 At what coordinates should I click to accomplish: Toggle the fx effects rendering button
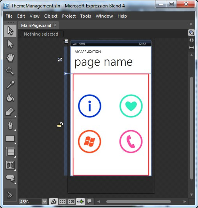54,202
